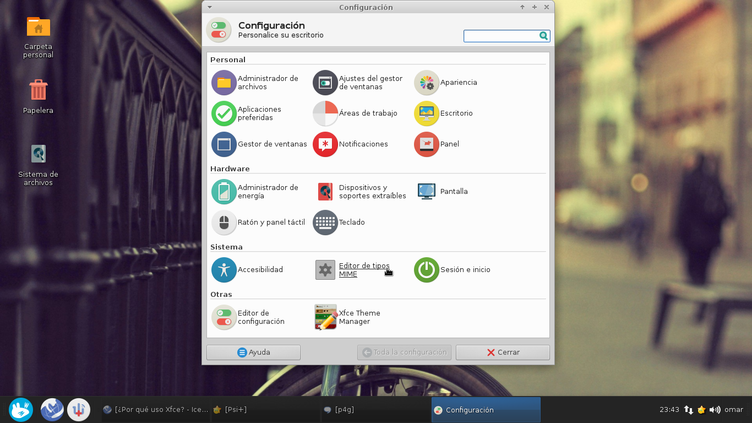
Task: Open Sesión e inicio power icon
Action: pos(427,270)
